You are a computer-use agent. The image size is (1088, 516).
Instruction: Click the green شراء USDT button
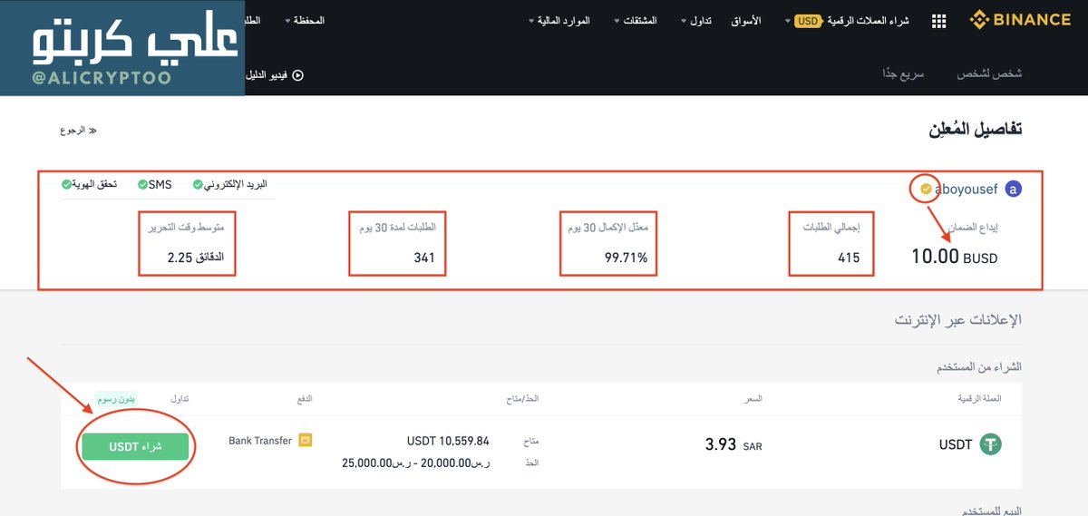135,447
